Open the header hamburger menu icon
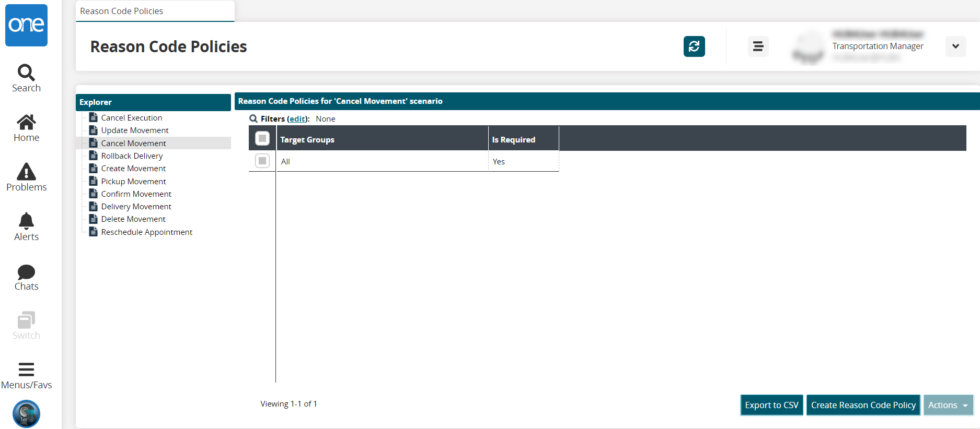The width and height of the screenshot is (980, 429). tap(758, 46)
